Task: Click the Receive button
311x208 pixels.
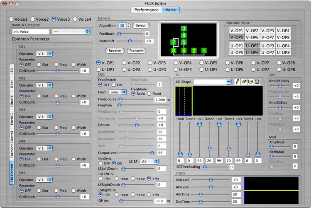Action: (115, 51)
